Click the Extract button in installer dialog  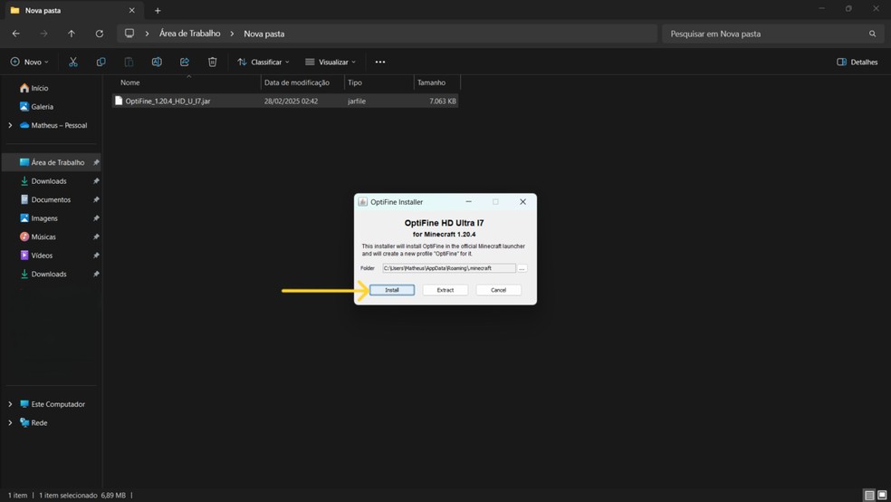pyautogui.click(x=445, y=290)
